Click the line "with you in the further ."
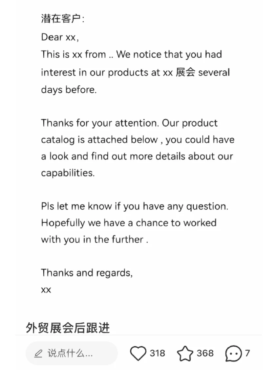277x370 pixels. 95,239
